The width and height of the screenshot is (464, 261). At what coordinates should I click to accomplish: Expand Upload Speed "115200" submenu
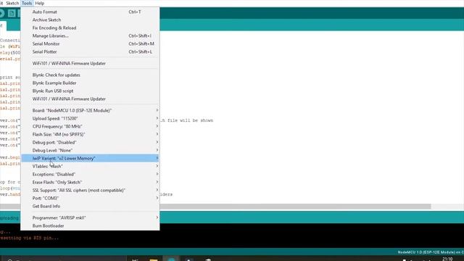(90, 118)
